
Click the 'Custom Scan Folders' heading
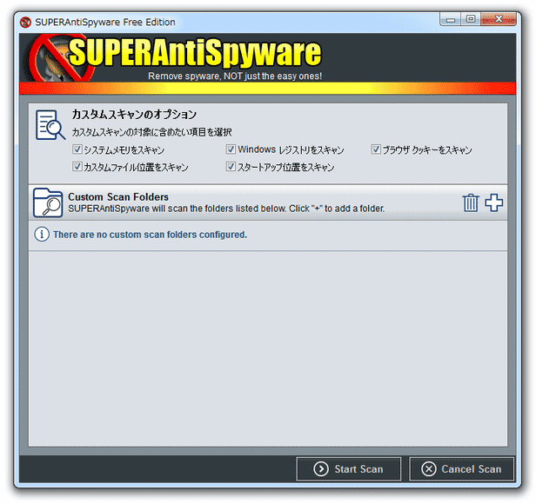click(x=118, y=197)
